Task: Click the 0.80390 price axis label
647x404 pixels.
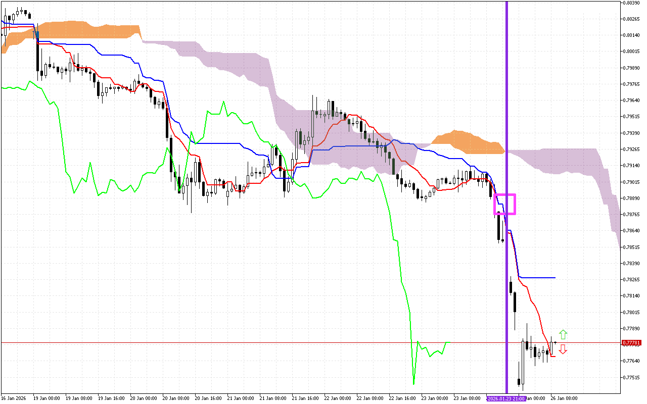Action: [632, 3]
